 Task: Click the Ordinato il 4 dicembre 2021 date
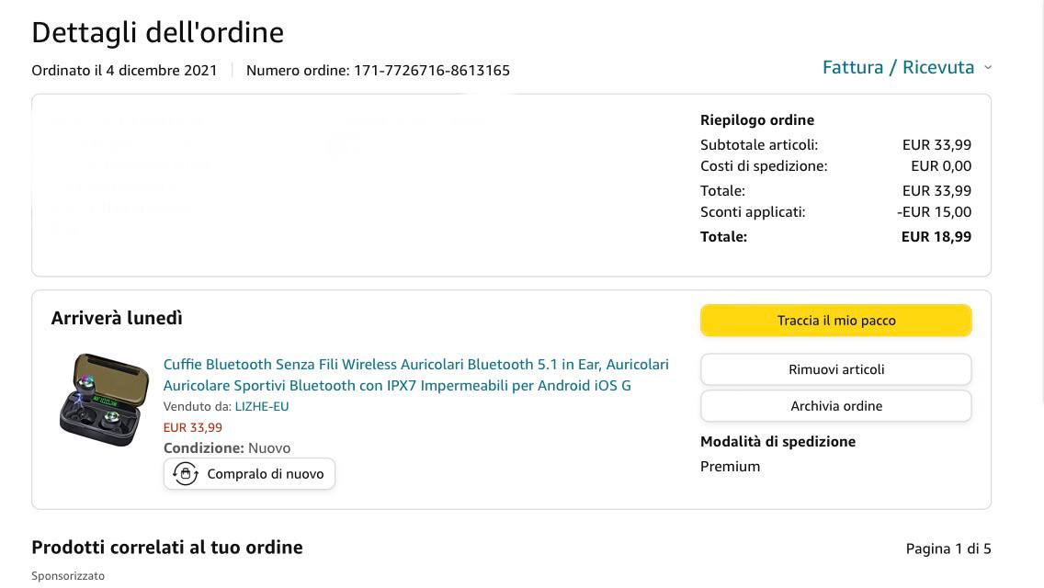(124, 71)
